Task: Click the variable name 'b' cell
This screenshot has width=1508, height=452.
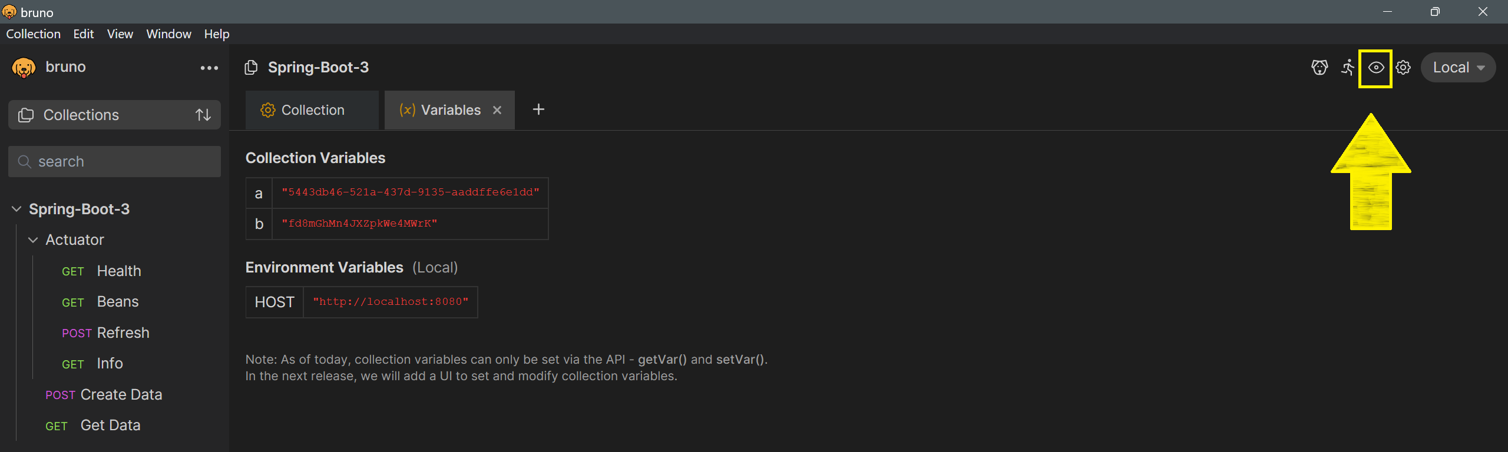Action: (259, 224)
